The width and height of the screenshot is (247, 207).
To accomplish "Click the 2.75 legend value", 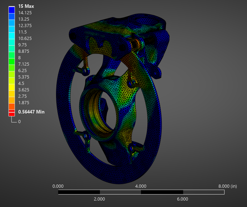I will (x=22, y=96).
